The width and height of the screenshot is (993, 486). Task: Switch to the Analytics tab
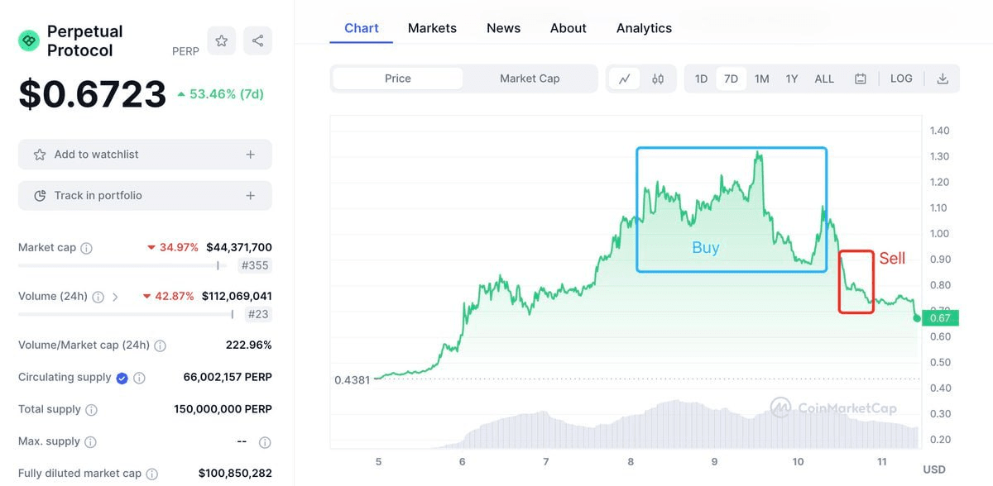(644, 28)
